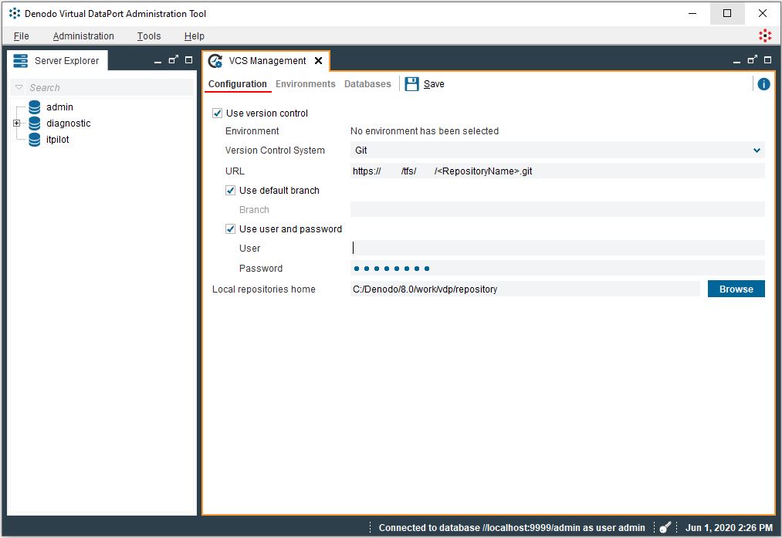Click the Save floppy disk icon
Image resolution: width=782 pixels, height=538 pixels.
[411, 84]
